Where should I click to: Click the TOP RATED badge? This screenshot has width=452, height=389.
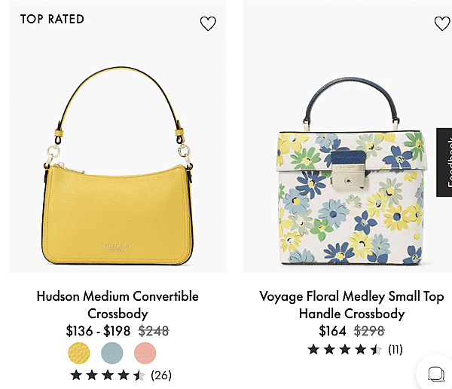click(x=52, y=20)
